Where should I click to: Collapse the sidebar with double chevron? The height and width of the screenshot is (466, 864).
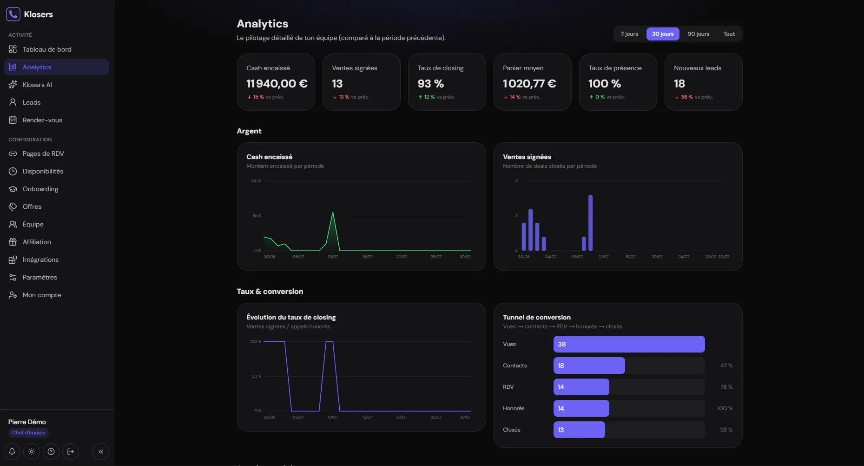pos(101,452)
